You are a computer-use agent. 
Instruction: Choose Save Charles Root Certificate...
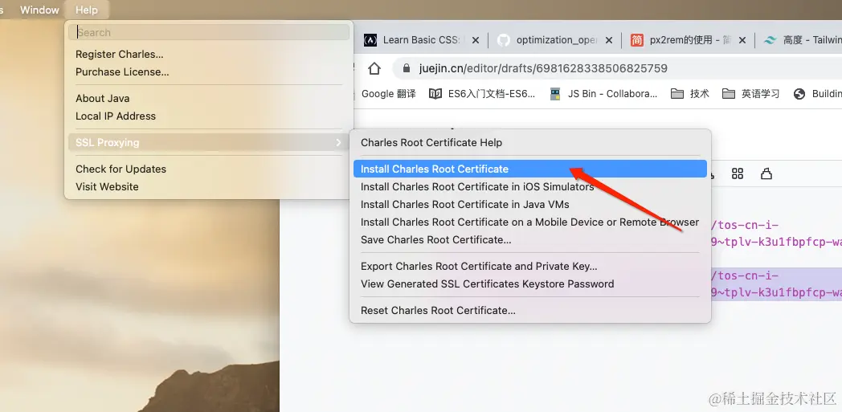[x=435, y=240]
